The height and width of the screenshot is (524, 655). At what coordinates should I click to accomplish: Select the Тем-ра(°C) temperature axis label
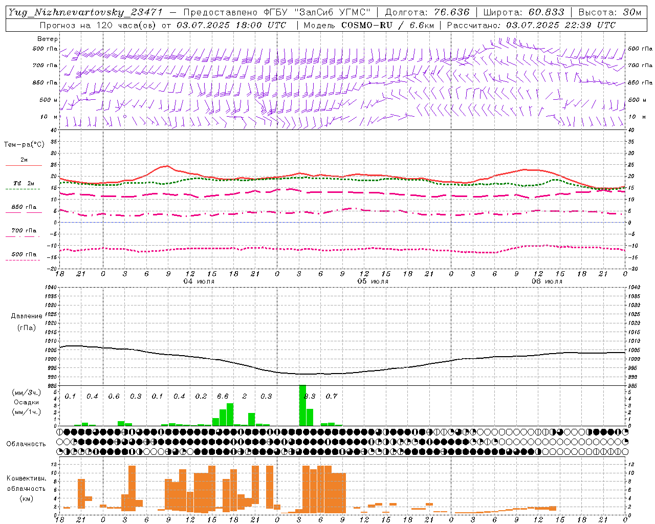click(24, 145)
